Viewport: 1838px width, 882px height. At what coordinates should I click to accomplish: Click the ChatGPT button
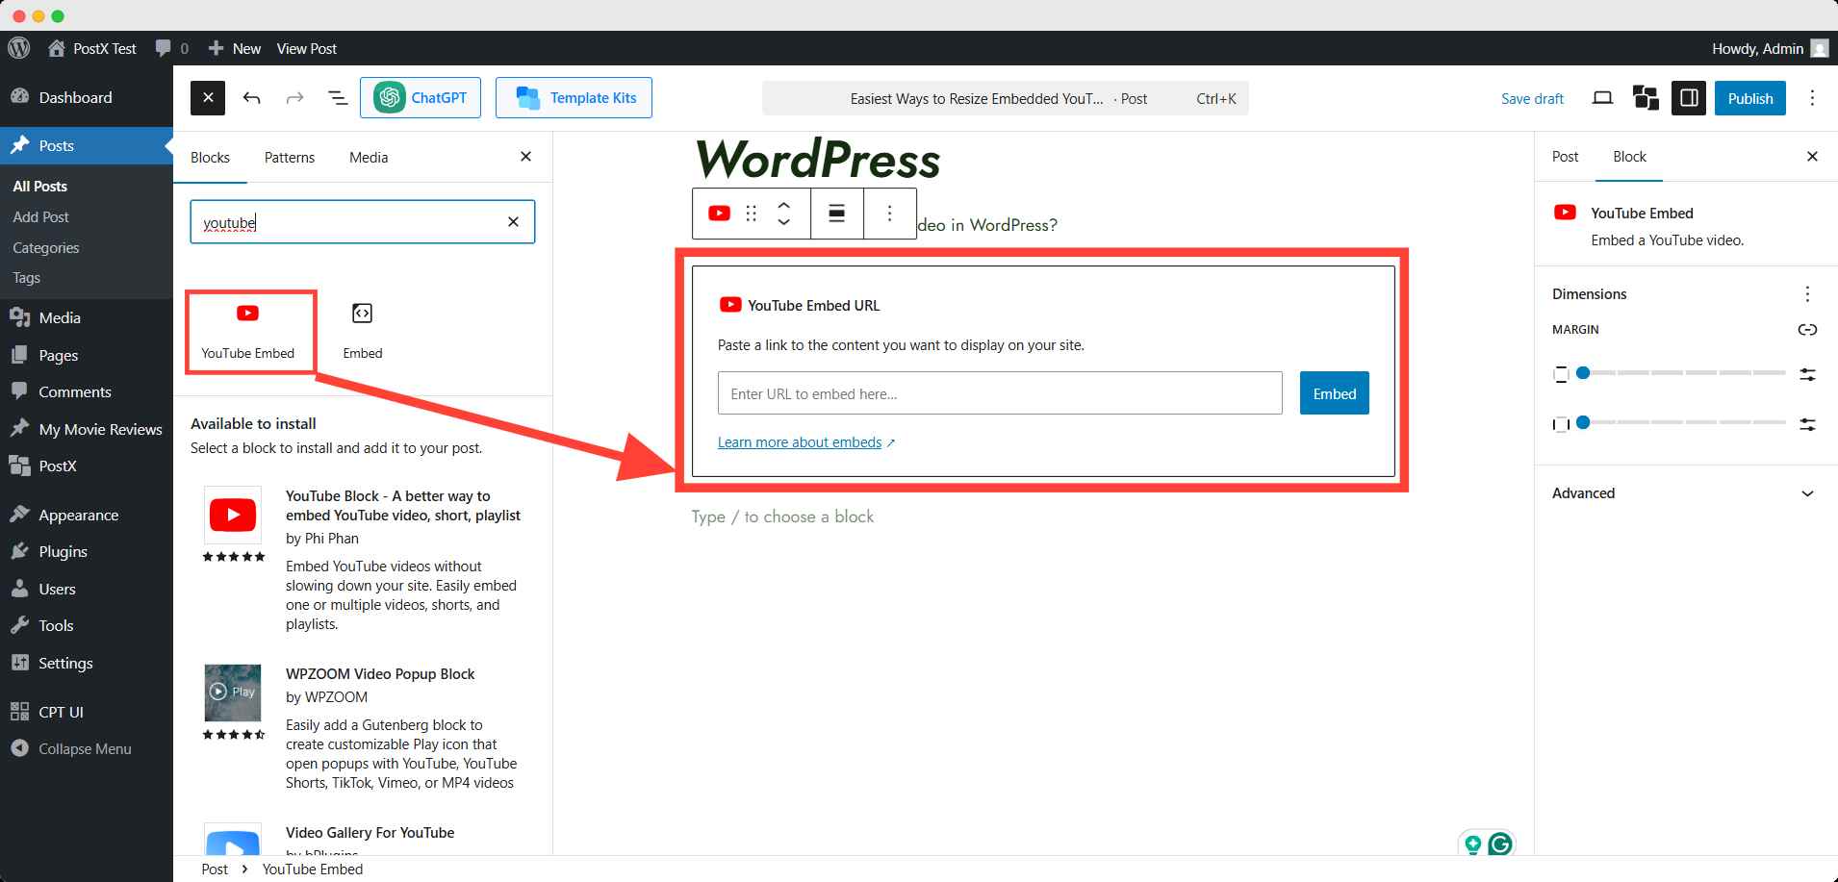(x=421, y=98)
